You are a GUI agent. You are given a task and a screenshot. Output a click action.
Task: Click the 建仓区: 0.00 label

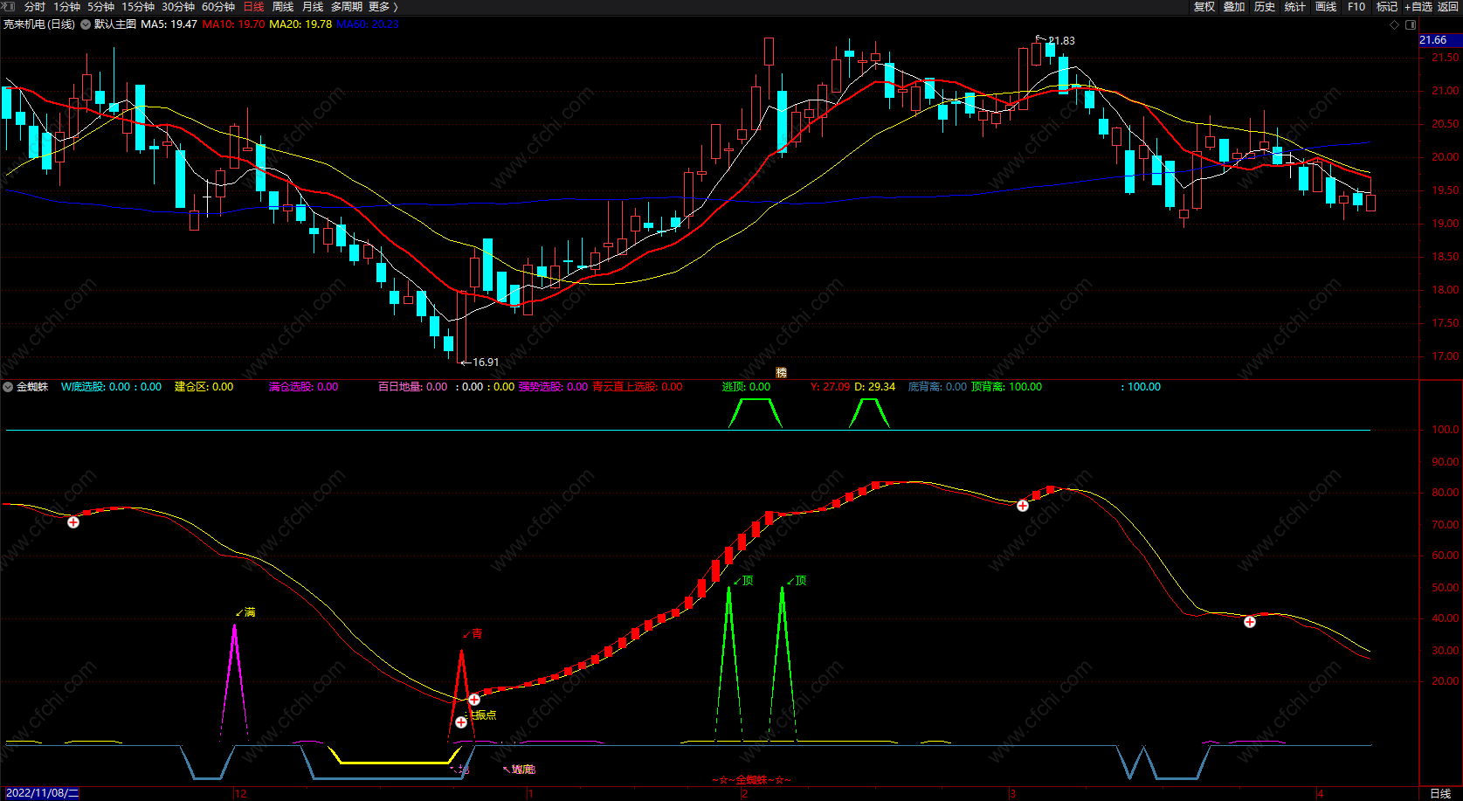(x=204, y=387)
